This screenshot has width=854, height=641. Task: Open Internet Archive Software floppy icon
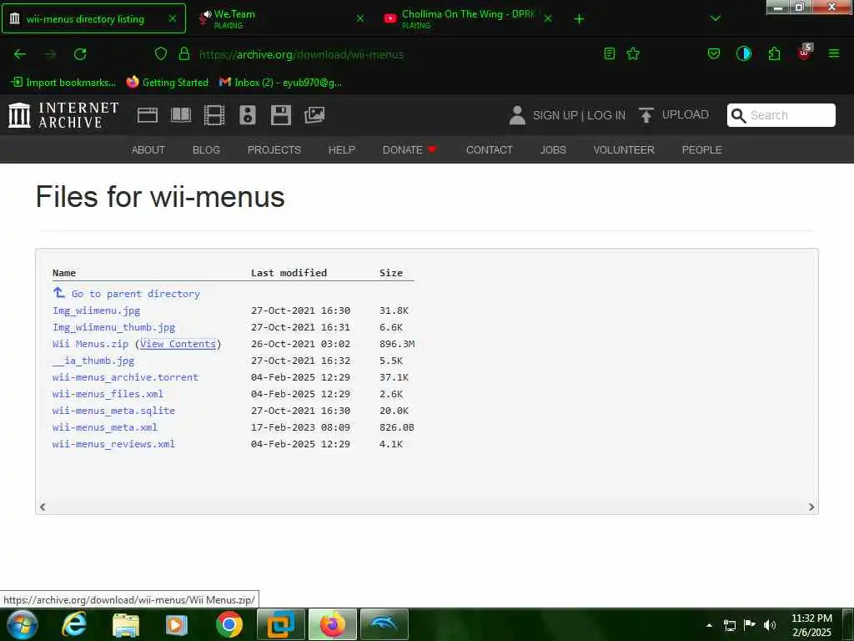click(281, 115)
